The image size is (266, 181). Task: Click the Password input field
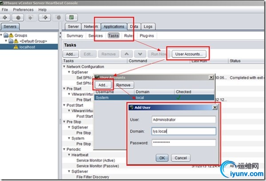click(184, 143)
